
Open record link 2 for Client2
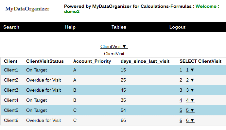[181, 80]
